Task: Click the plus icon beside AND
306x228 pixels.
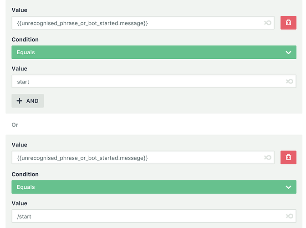Action: pyautogui.click(x=19, y=101)
